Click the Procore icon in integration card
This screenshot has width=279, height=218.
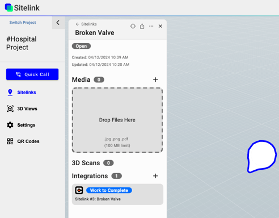(x=79, y=190)
